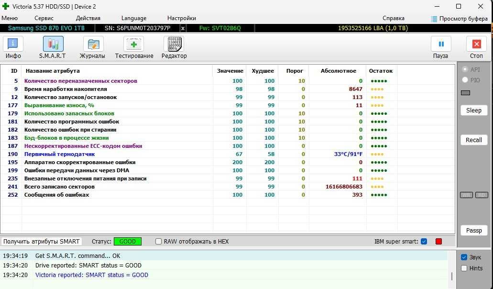Select row Ошибки передачи данных через DMA

(228, 170)
